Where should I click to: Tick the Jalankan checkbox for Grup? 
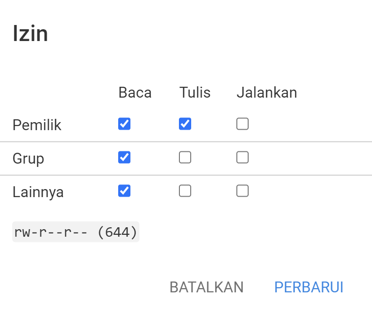(x=243, y=157)
